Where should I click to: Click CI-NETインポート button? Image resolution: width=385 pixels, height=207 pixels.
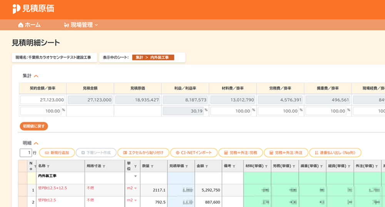194,152
